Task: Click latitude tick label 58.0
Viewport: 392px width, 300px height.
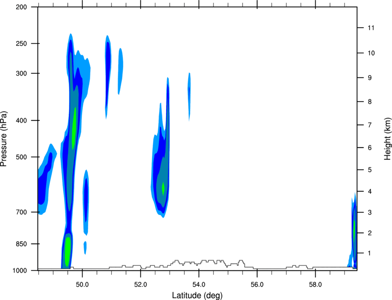Action: [315, 285]
